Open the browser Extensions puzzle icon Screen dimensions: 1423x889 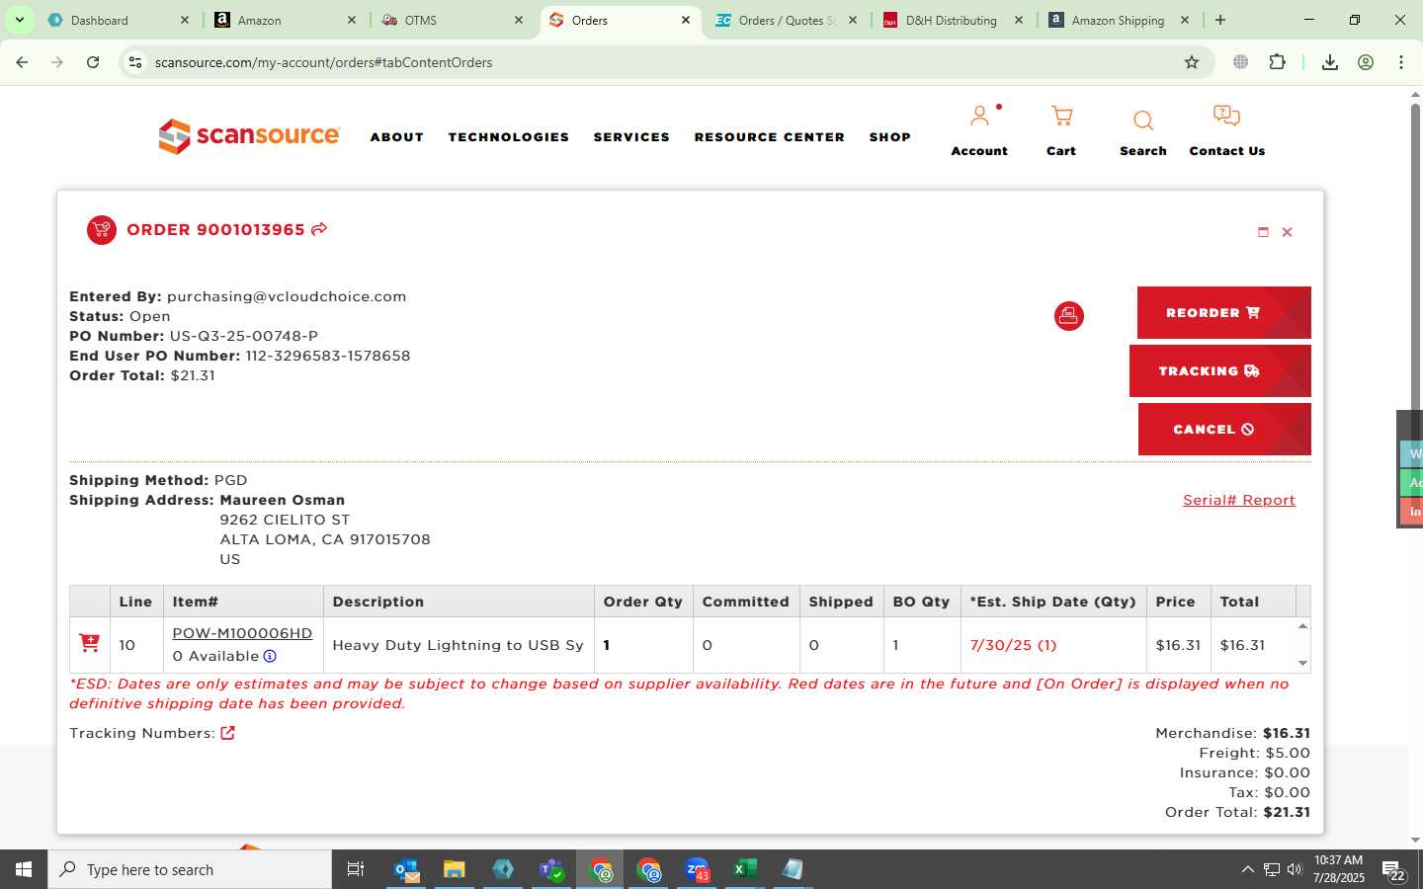pyautogui.click(x=1277, y=62)
